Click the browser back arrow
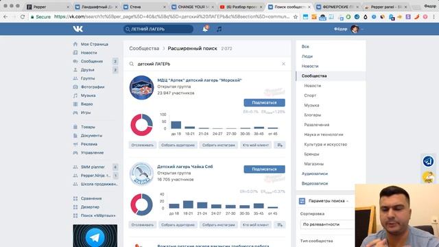This screenshot has width=439, height=247. click(x=5, y=16)
